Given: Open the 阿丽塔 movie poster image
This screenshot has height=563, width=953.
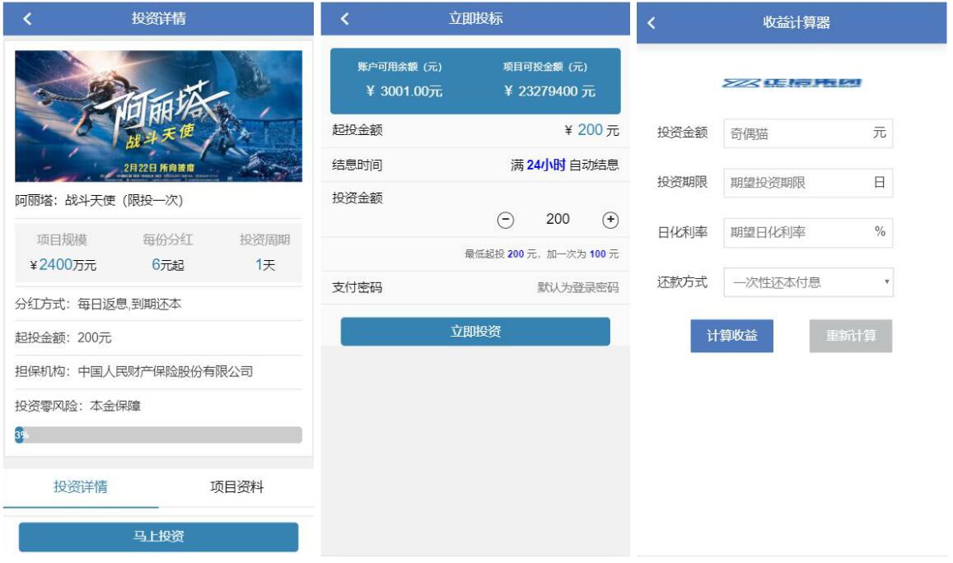Looking at the screenshot, I should coord(159,116).
